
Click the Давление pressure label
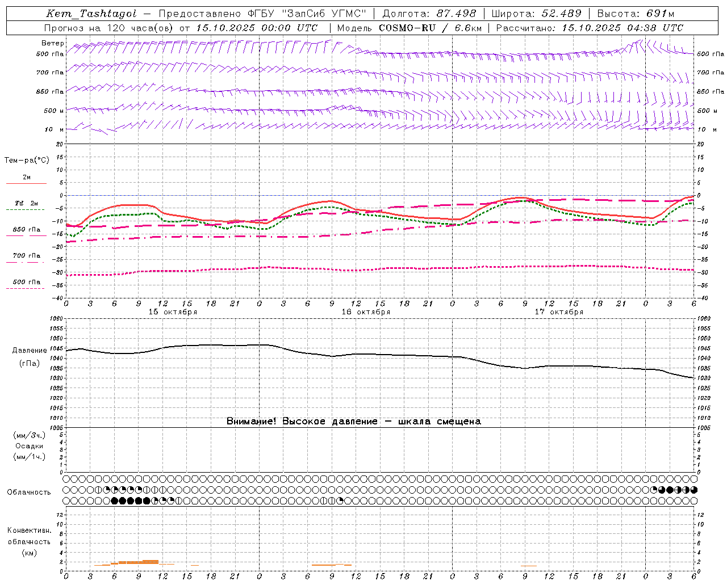pos(30,351)
